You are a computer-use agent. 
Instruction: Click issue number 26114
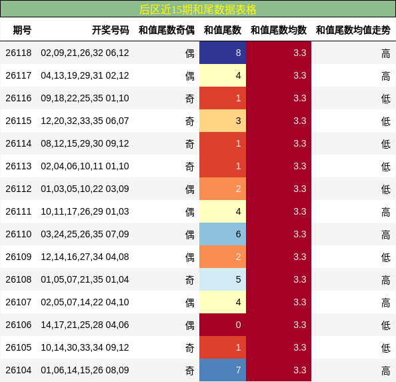pos(19,143)
